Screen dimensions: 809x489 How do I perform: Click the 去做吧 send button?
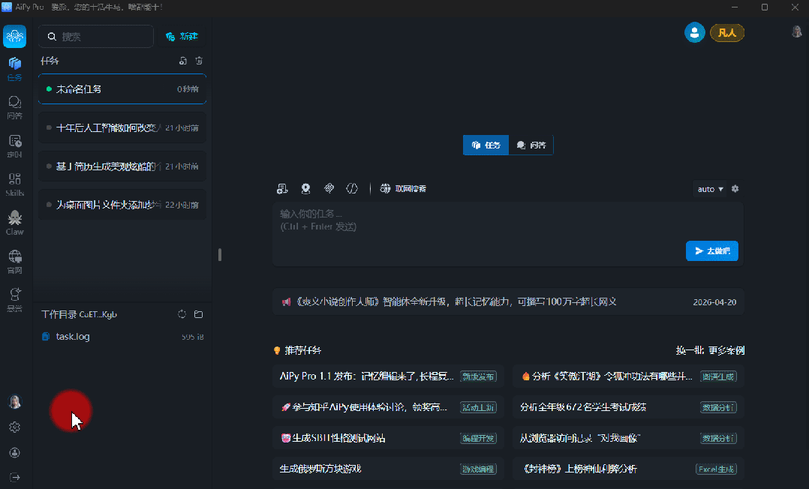click(712, 250)
